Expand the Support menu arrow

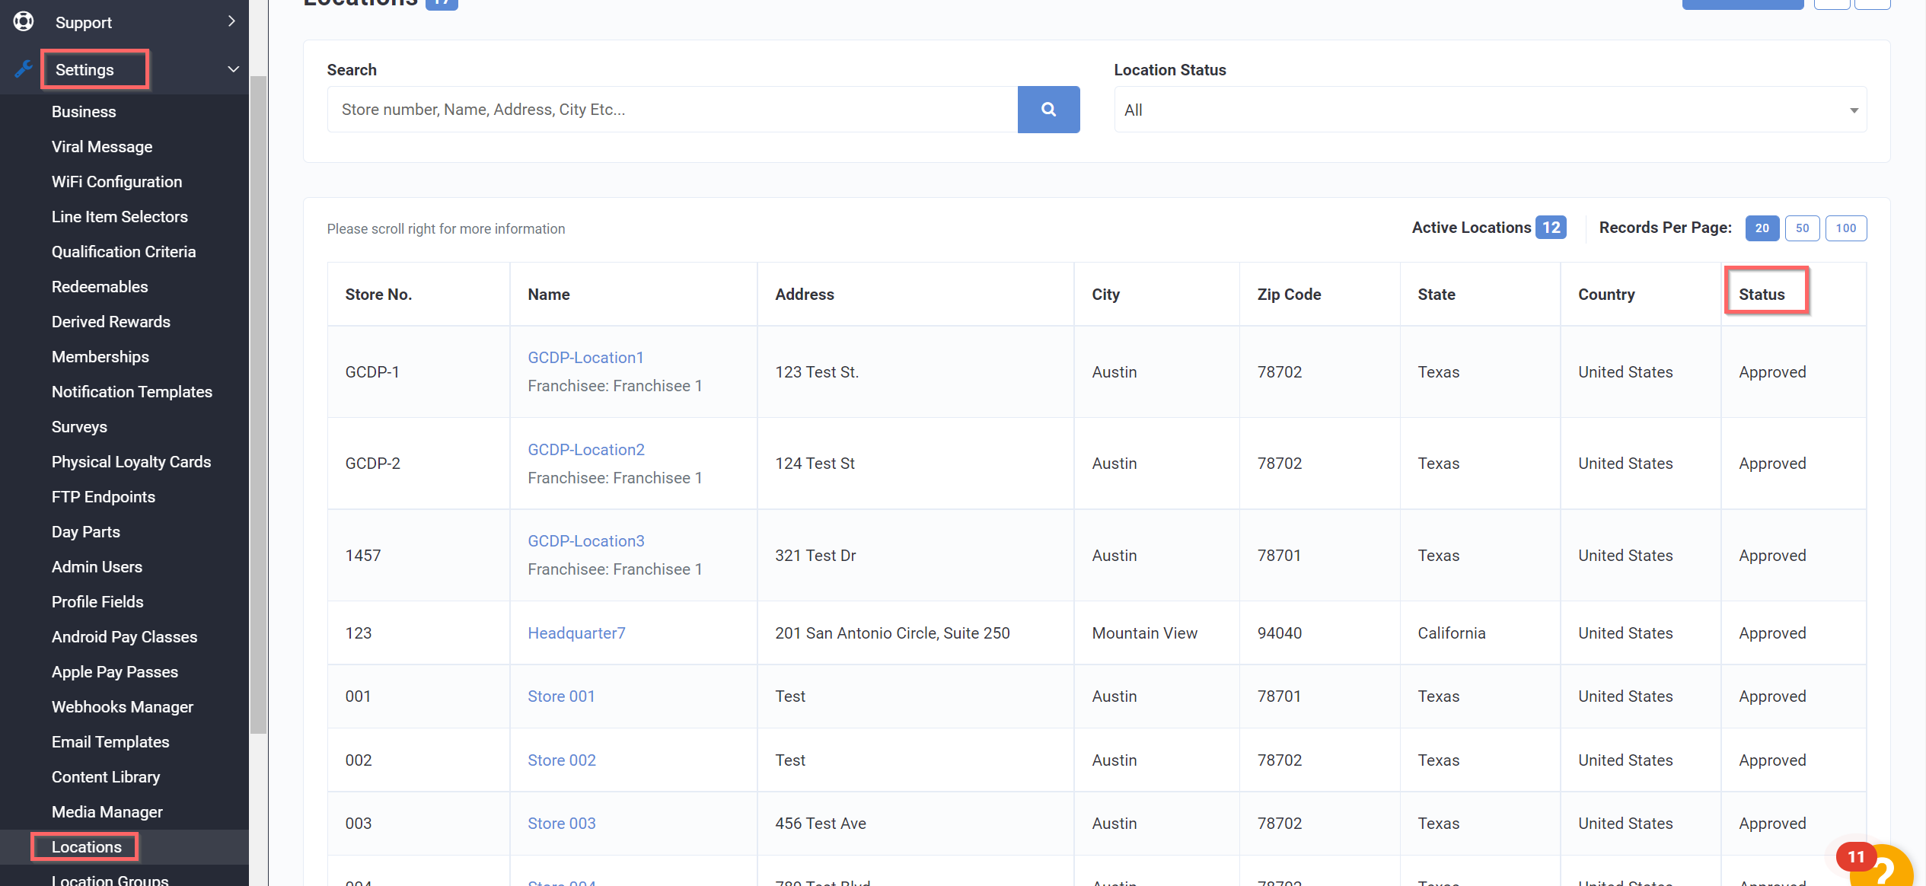[x=231, y=21]
